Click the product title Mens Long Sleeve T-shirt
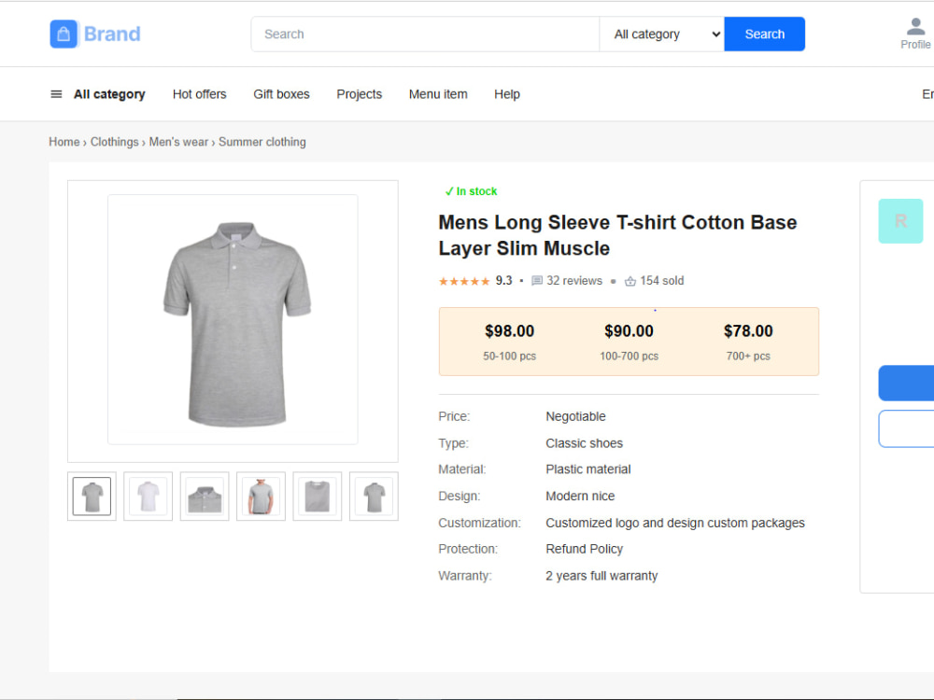934x700 pixels. point(617,235)
